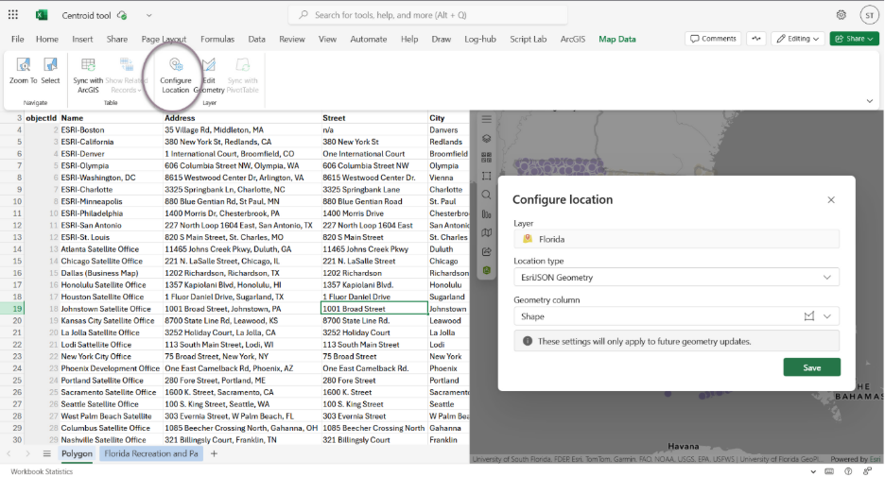Switch to the Polygon sheet tab
The height and width of the screenshot is (477, 885).
tap(77, 453)
